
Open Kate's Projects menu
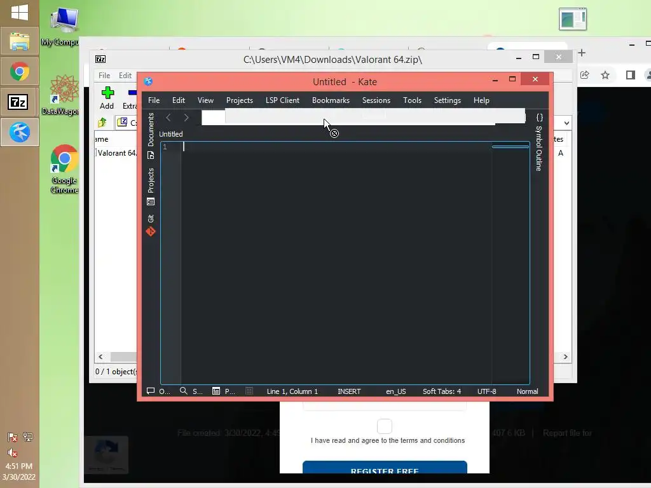[240, 100]
